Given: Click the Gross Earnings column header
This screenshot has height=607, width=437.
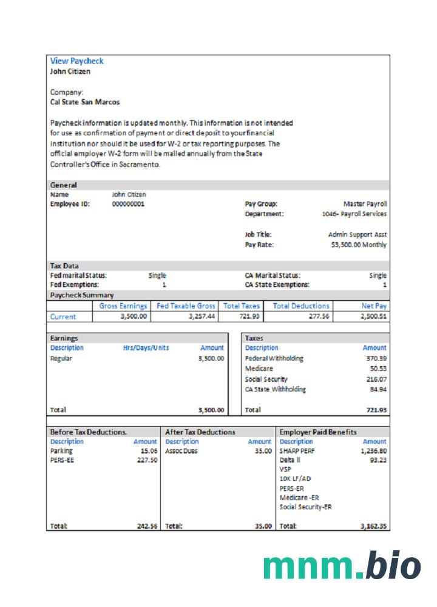Looking at the screenshot, I should coord(123,306).
